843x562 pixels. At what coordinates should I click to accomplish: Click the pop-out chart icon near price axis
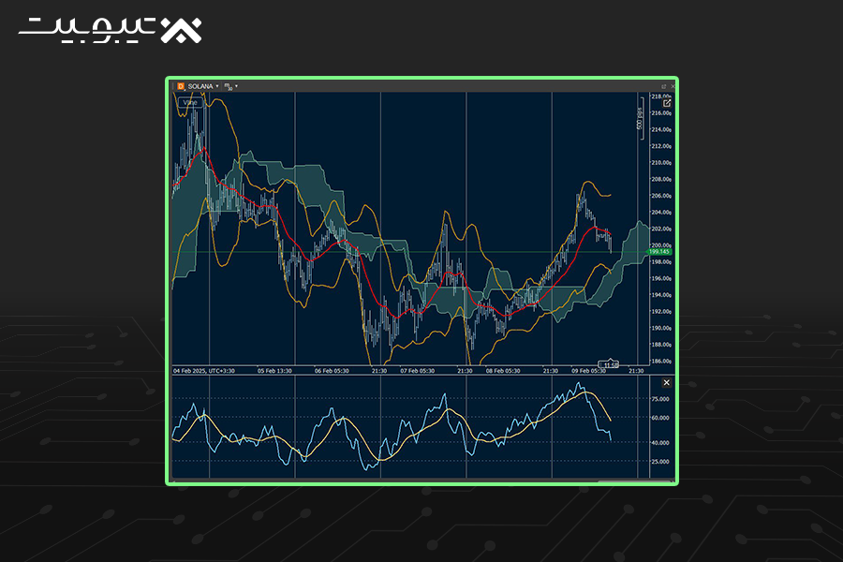pos(667,103)
